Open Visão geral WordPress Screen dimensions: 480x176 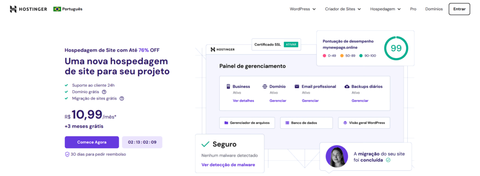coord(364,123)
